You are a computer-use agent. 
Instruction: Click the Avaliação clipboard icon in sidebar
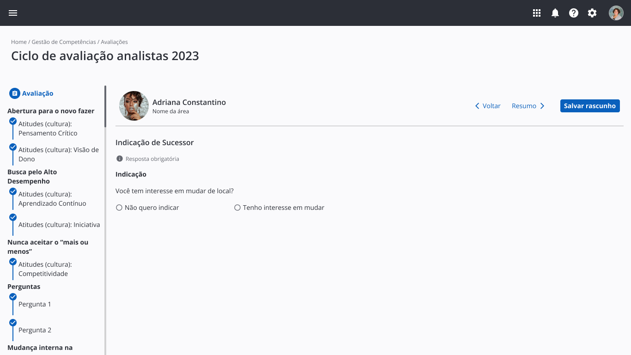pyautogui.click(x=15, y=93)
